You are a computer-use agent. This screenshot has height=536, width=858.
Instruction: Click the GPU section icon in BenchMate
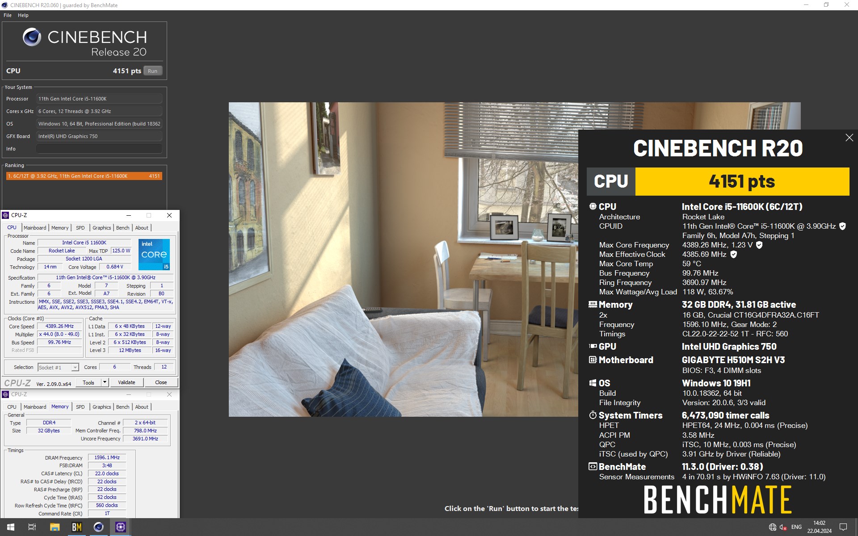[x=593, y=346]
